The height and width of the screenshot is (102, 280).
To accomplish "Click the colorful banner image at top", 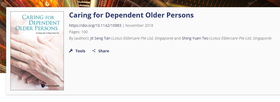I will 140,3.
